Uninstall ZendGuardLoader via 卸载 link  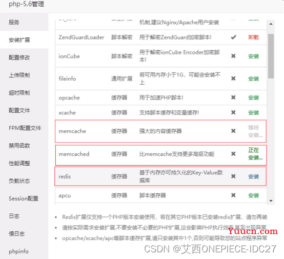253,37
